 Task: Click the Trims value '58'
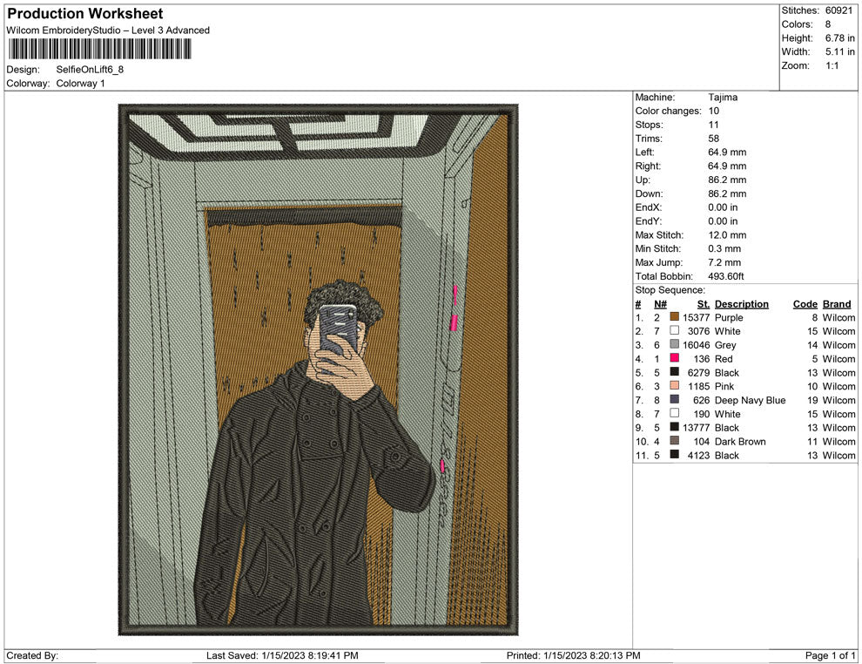pyautogui.click(x=714, y=139)
